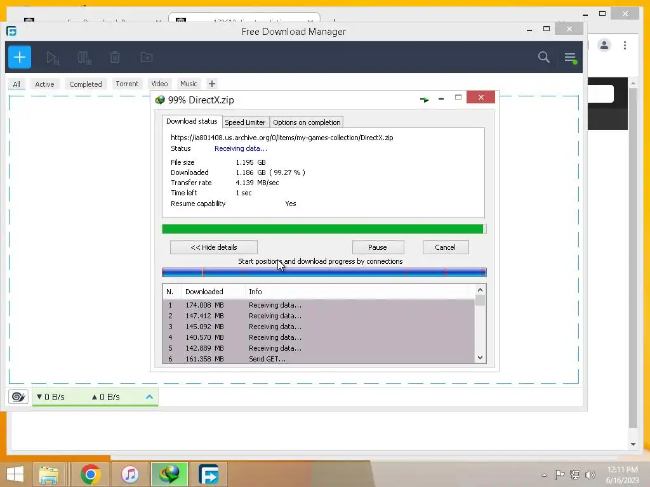
Task: Click the connections list scroll down arrow
Action: (480, 358)
